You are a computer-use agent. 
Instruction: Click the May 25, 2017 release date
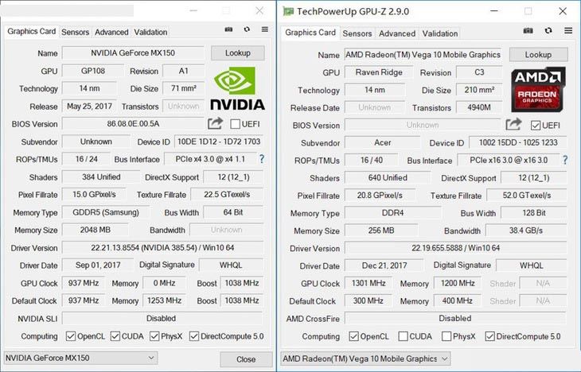pyautogui.click(x=89, y=107)
